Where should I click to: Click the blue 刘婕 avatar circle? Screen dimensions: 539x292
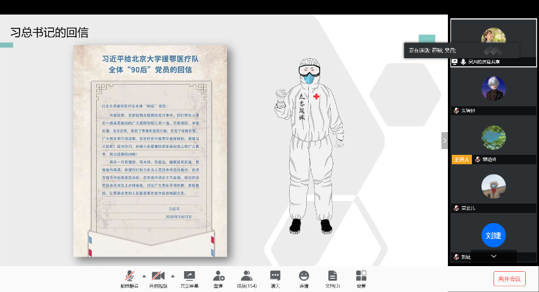(x=493, y=235)
